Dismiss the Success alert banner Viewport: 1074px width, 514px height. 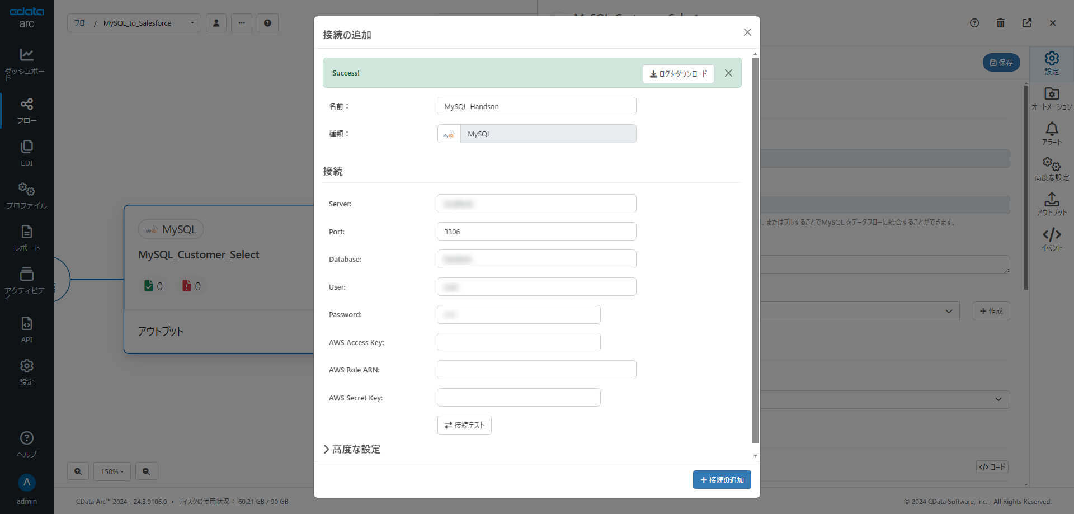(x=728, y=73)
